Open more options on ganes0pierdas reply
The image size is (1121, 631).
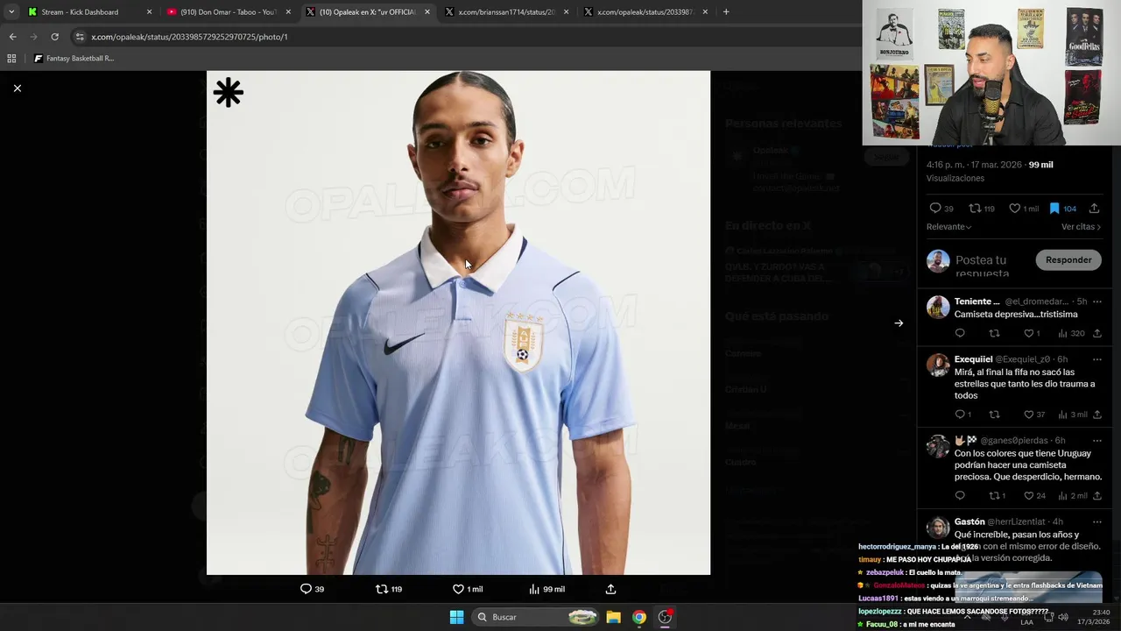[x=1096, y=440]
